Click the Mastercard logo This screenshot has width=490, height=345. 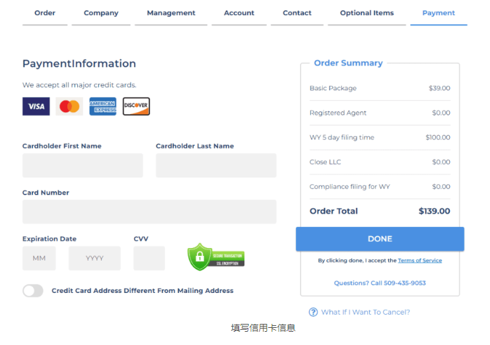point(69,106)
